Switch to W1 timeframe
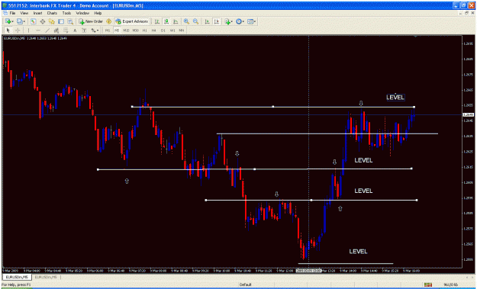477x289 pixels. pyautogui.click(x=172, y=31)
